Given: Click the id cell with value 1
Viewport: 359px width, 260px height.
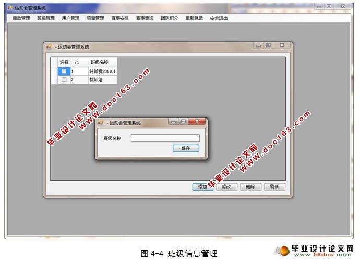Looking at the screenshot, I should 79,71.
